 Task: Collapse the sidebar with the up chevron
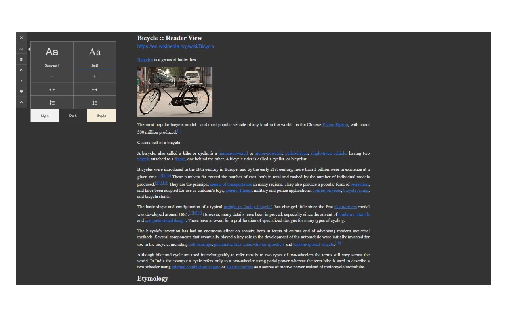point(21,102)
